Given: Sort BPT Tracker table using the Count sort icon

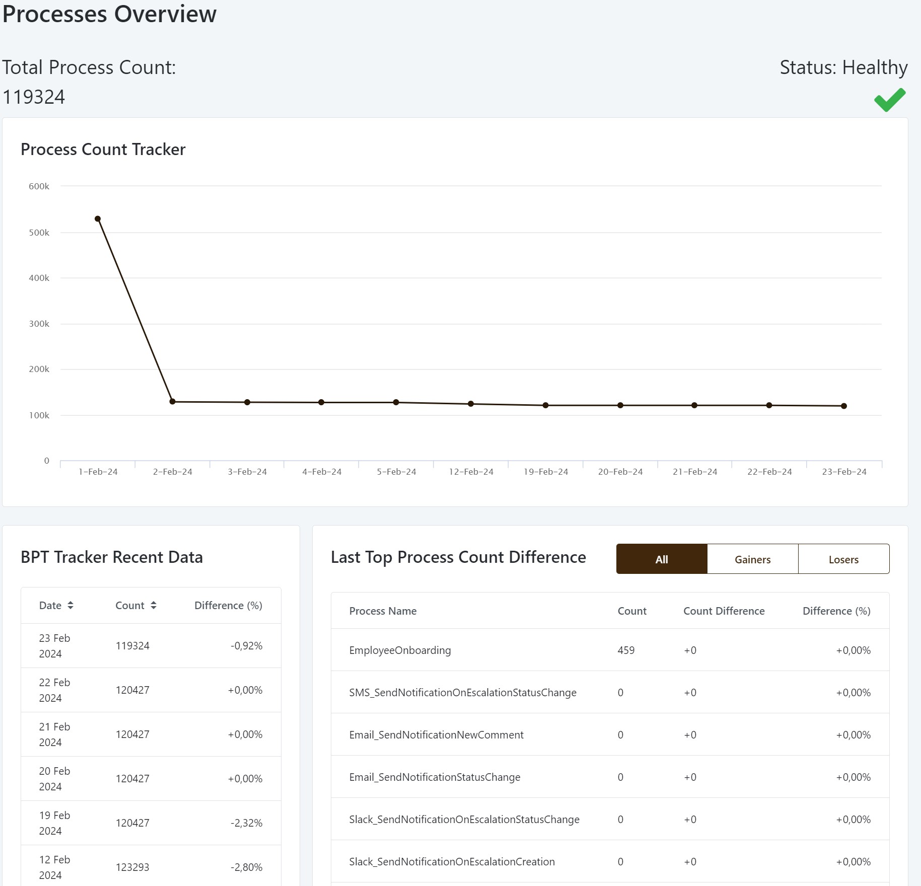Looking at the screenshot, I should click(x=154, y=605).
